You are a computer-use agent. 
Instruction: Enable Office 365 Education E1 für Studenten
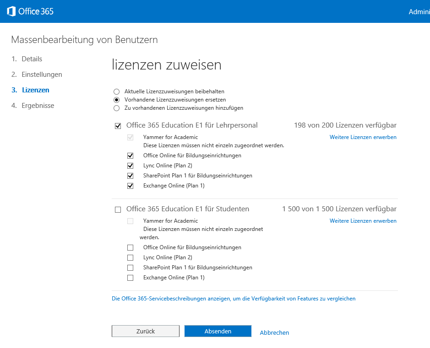click(118, 209)
